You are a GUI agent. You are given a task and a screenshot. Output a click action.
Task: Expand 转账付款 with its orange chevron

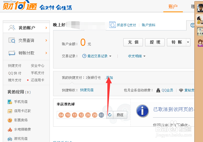tap(46, 53)
